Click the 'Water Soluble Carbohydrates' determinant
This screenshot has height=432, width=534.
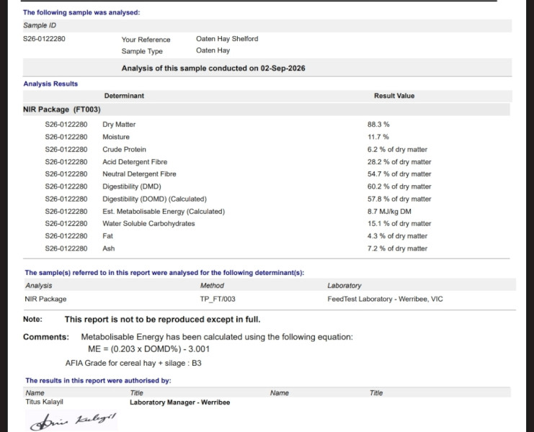point(148,223)
